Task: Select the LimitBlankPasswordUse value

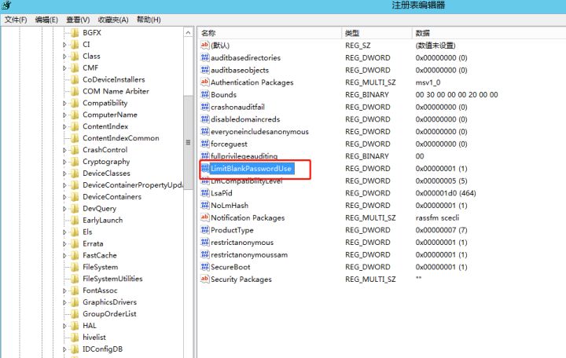Action: [252, 168]
